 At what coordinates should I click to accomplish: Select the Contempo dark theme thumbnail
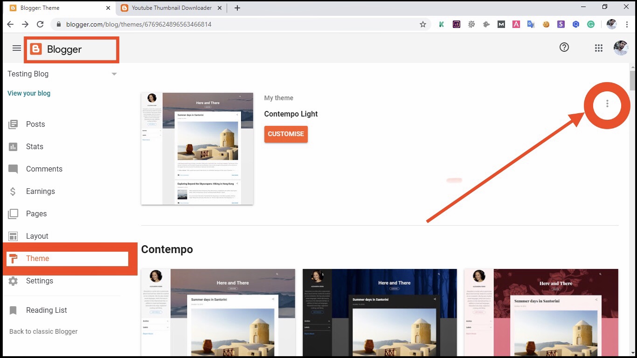click(380, 312)
